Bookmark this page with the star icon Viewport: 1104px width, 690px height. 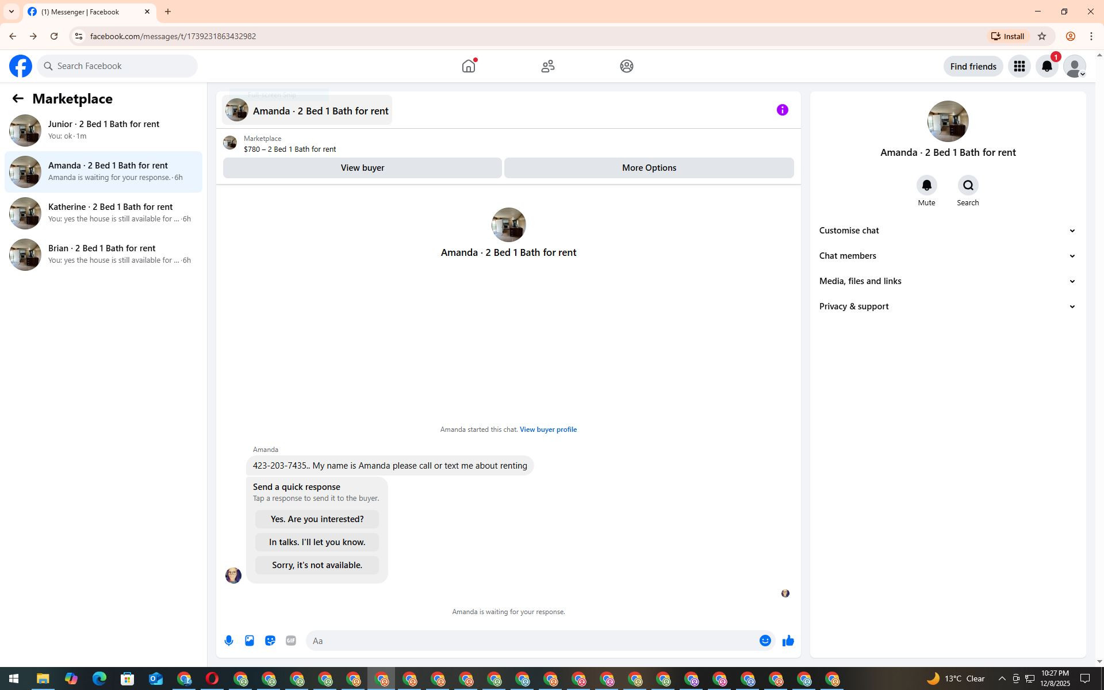[1042, 36]
